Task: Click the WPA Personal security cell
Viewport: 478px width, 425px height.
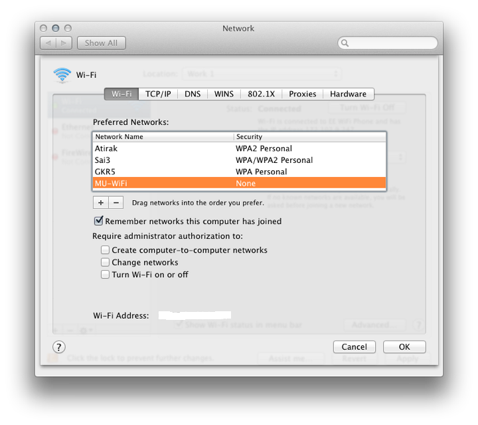Action: pos(262,172)
